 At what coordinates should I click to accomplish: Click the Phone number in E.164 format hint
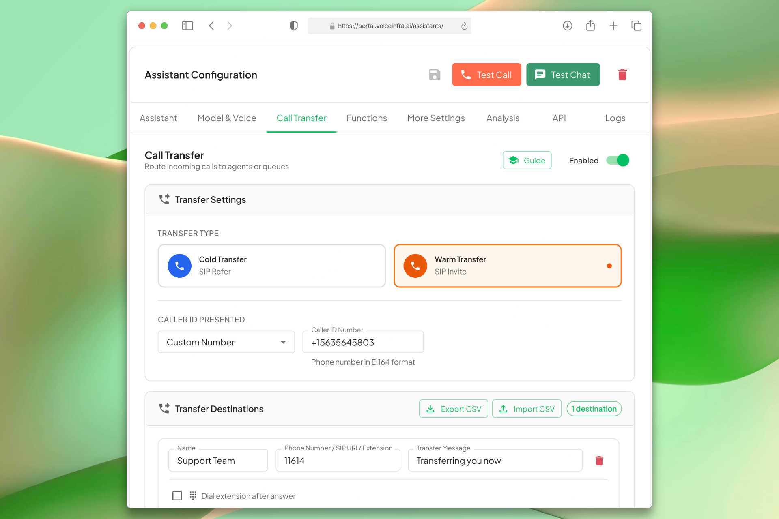click(363, 362)
